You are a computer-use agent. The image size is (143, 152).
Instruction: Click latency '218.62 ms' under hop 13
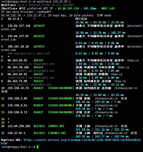(83, 116)
